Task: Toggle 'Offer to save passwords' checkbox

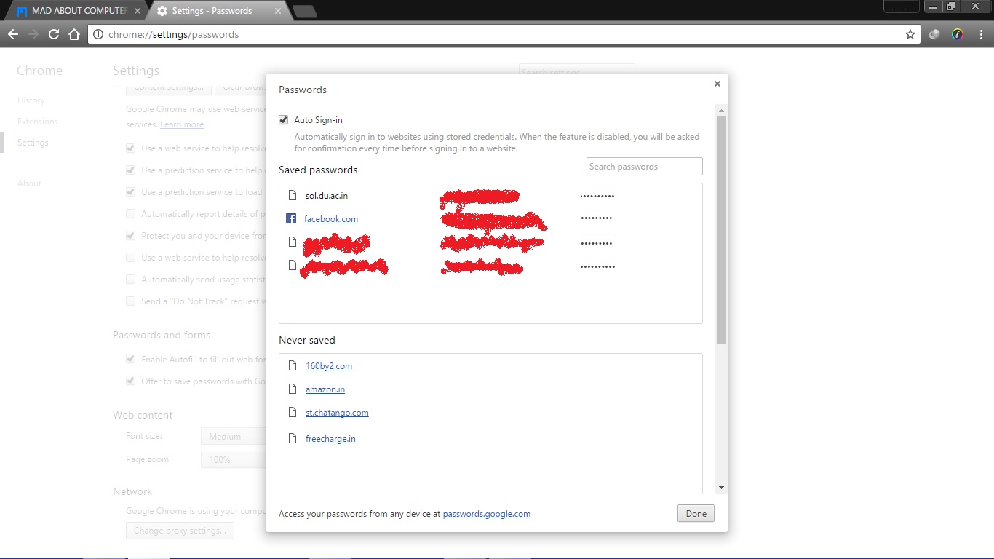Action: [x=130, y=381]
